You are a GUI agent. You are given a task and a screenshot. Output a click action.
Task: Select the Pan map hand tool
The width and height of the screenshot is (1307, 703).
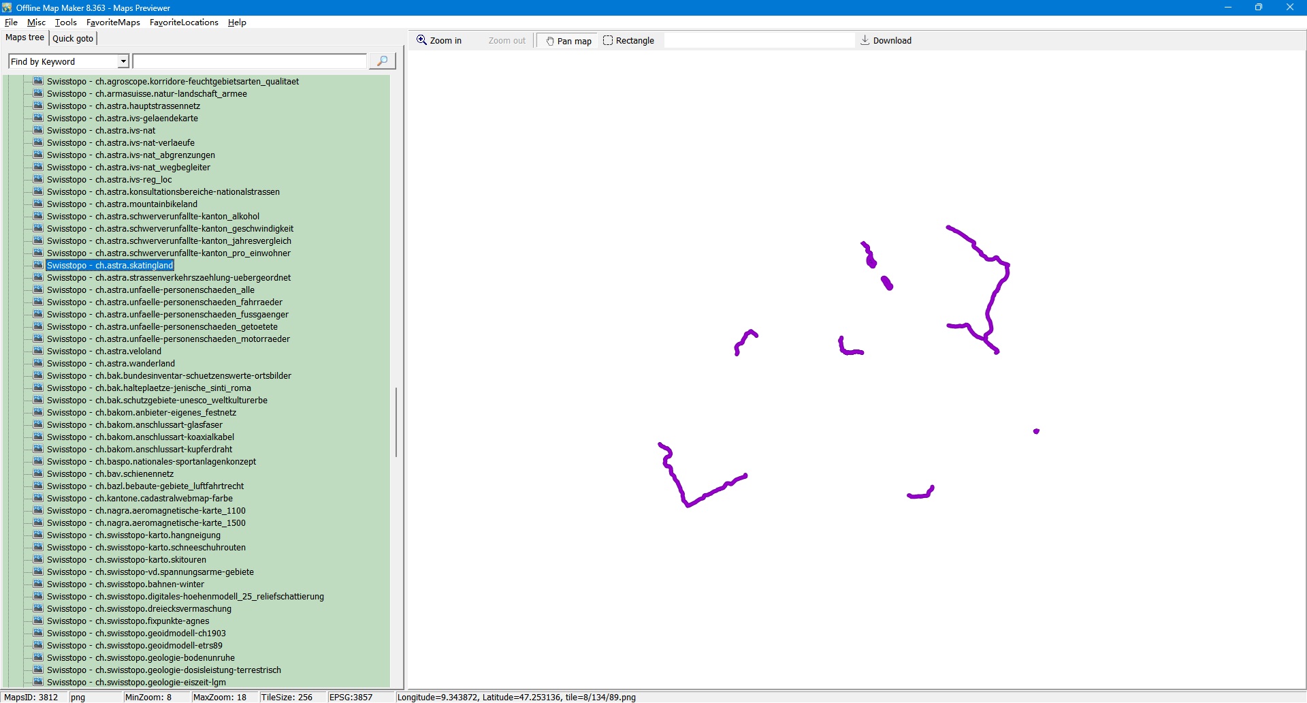pyautogui.click(x=550, y=41)
